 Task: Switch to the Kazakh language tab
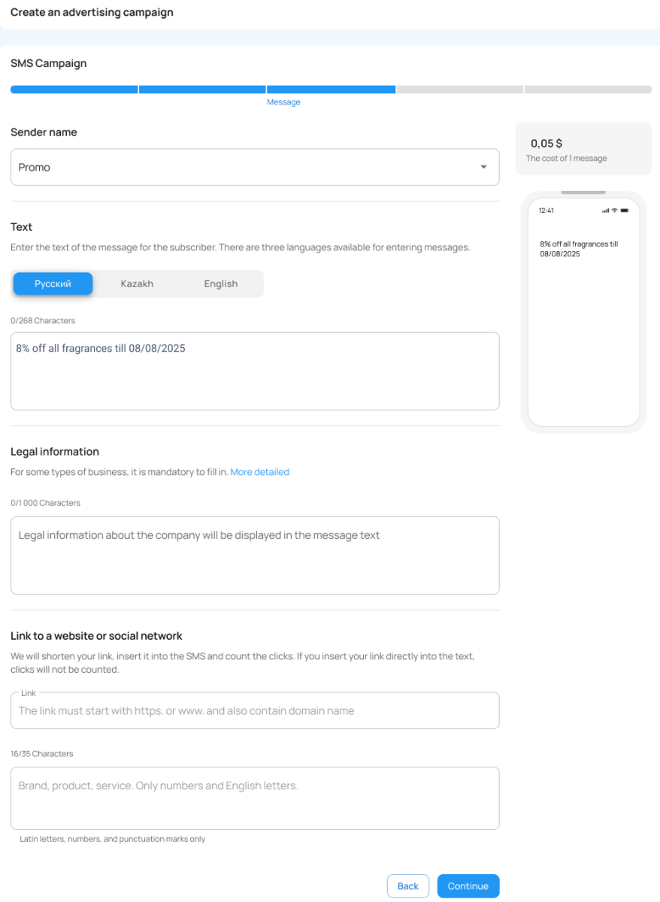137,283
